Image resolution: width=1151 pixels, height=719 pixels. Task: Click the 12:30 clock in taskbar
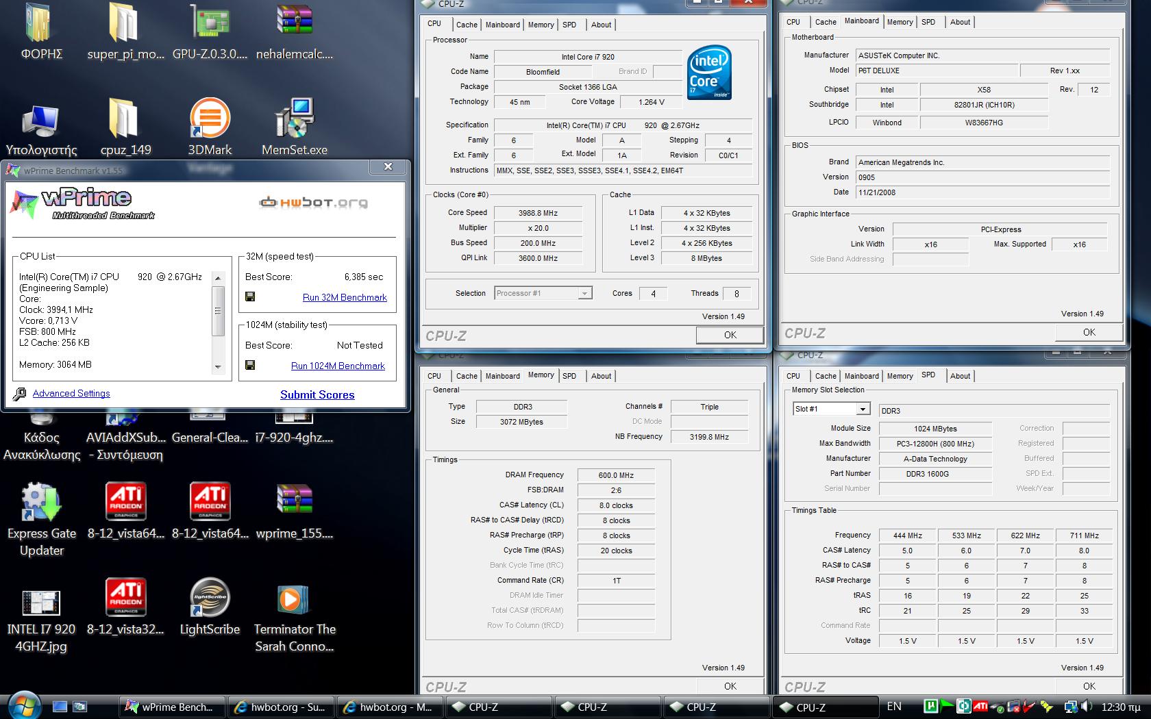(x=1121, y=707)
